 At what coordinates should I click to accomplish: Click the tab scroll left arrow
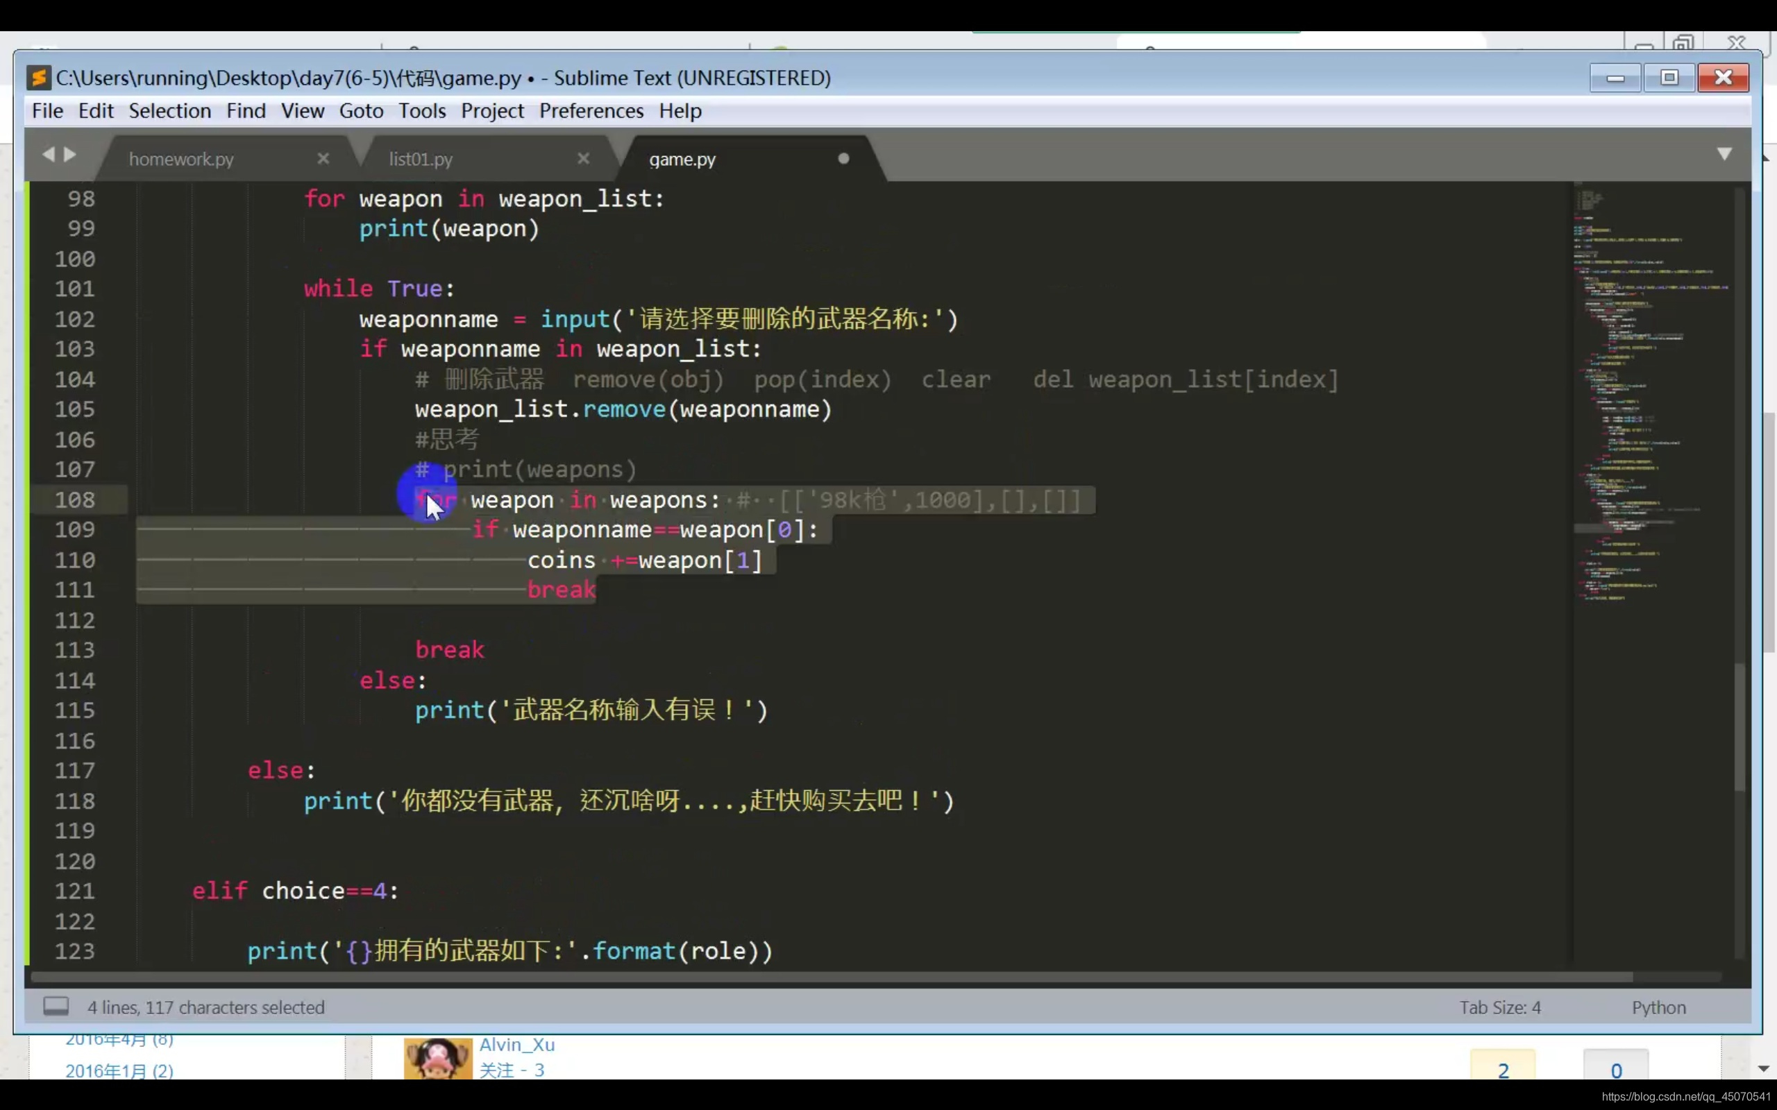pyautogui.click(x=49, y=154)
